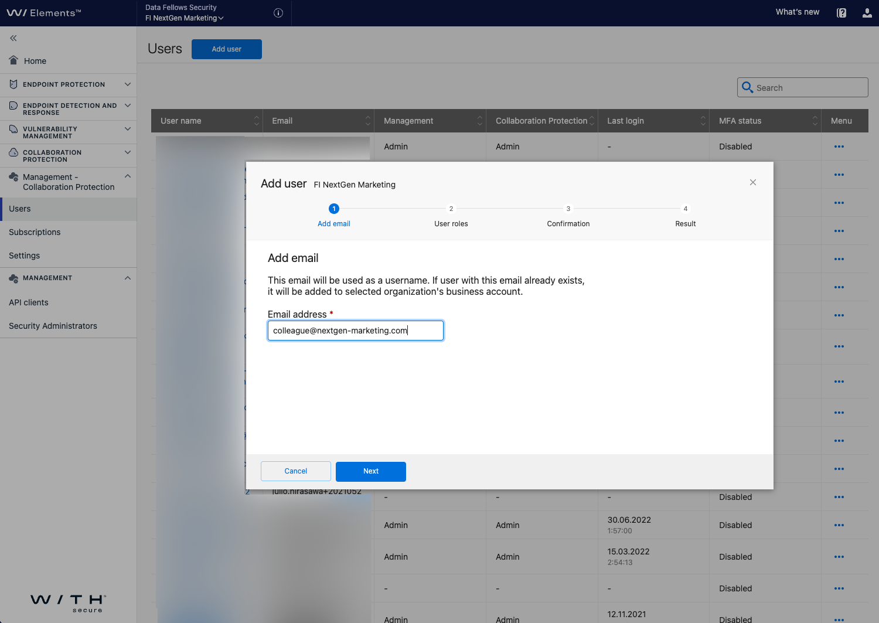Click the search magnifier icon
The image size is (879, 623).
[747, 87]
